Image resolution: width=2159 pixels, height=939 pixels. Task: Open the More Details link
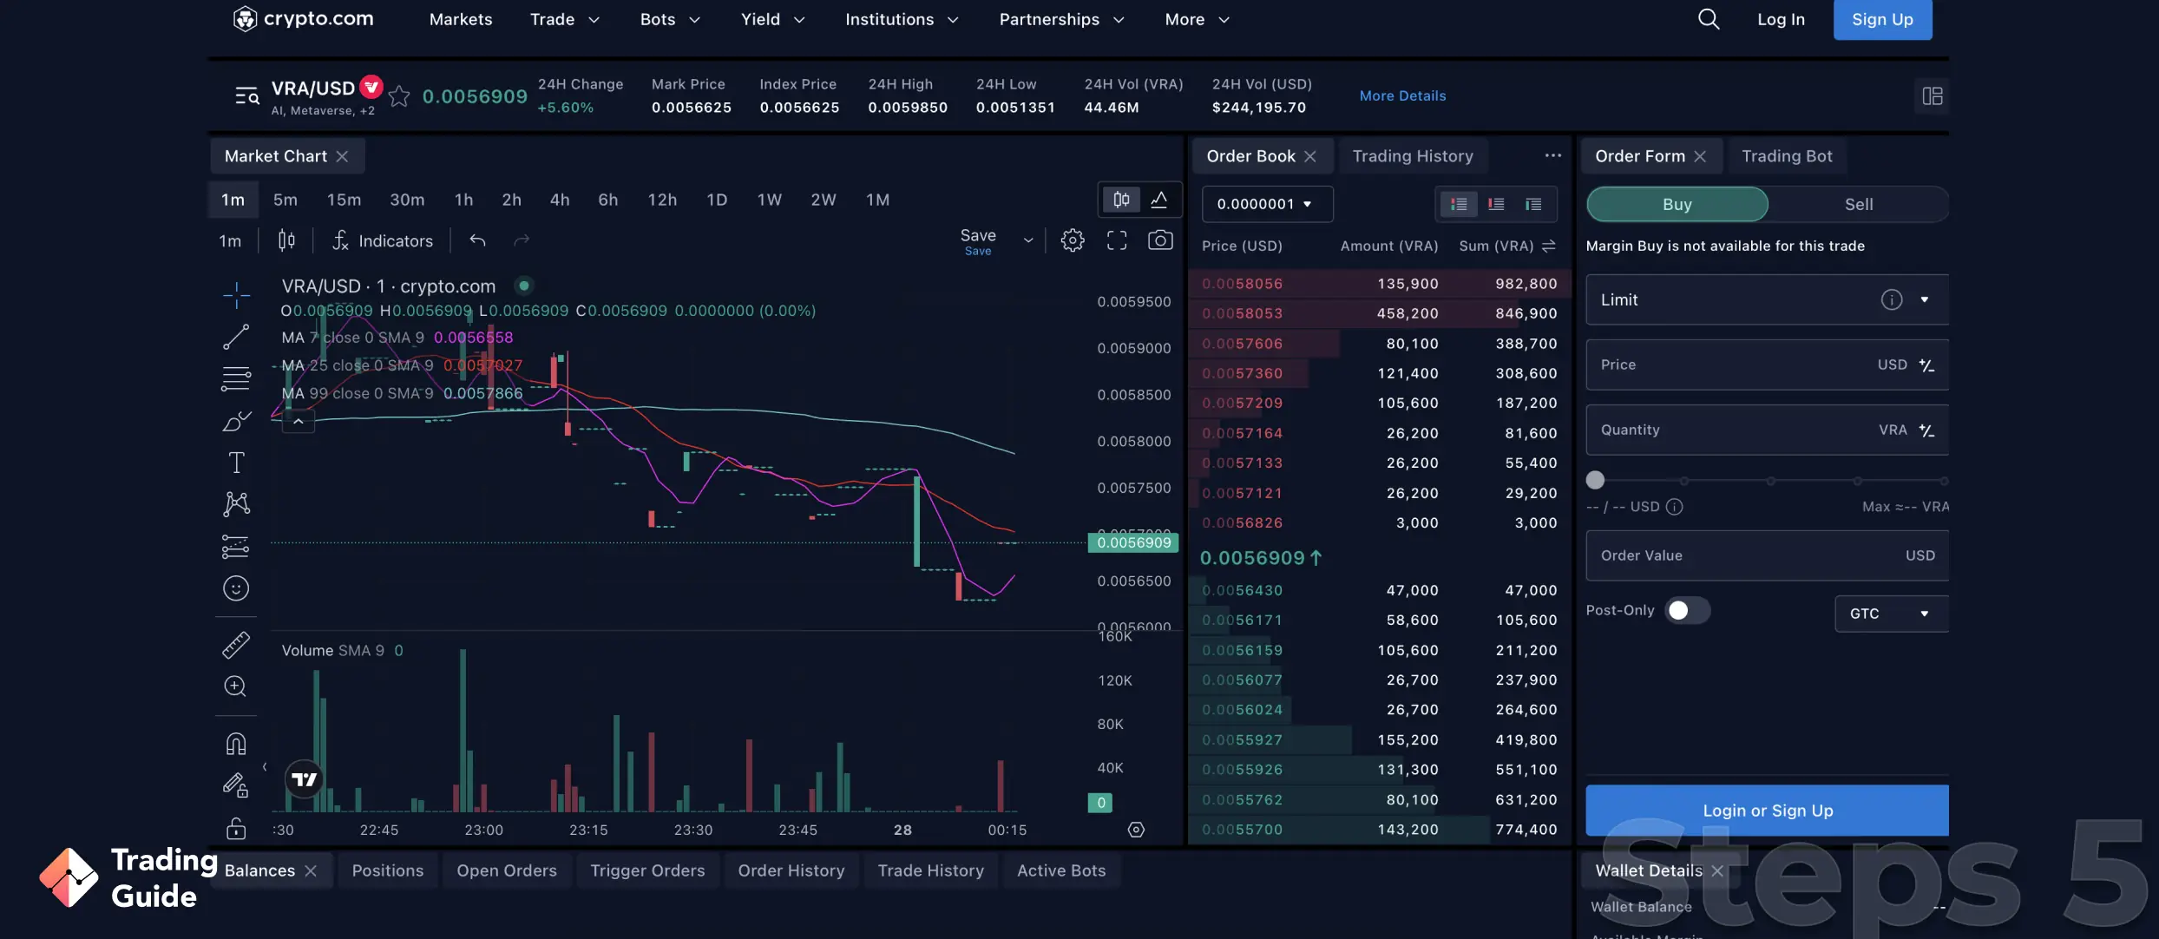tap(1402, 95)
